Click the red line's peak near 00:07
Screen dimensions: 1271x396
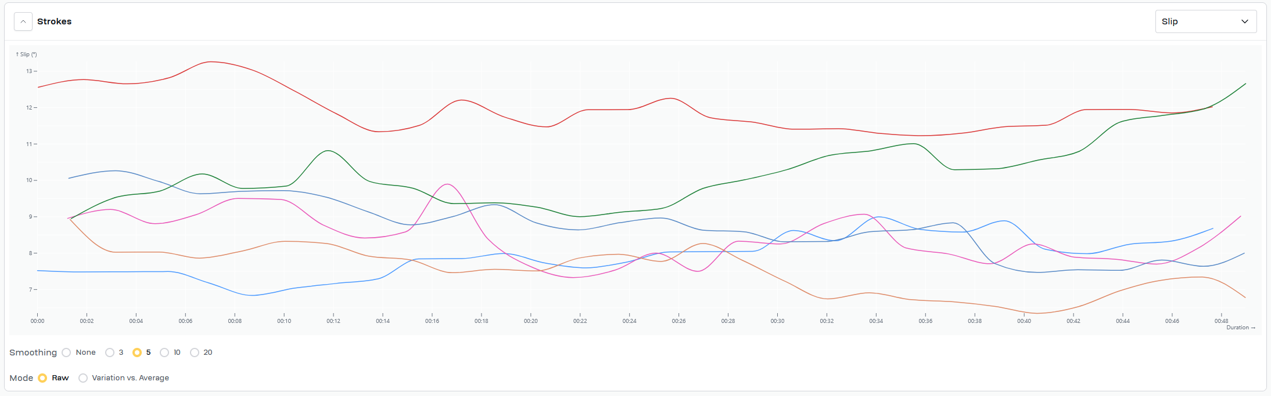(211, 61)
